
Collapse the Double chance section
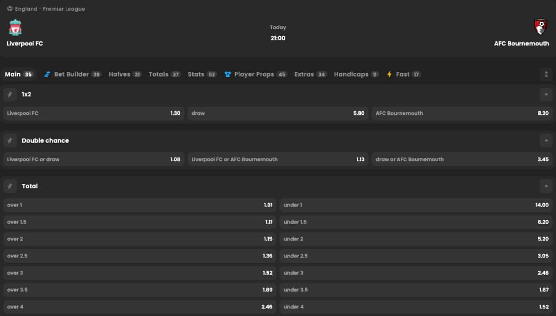pyautogui.click(x=546, y=140)
